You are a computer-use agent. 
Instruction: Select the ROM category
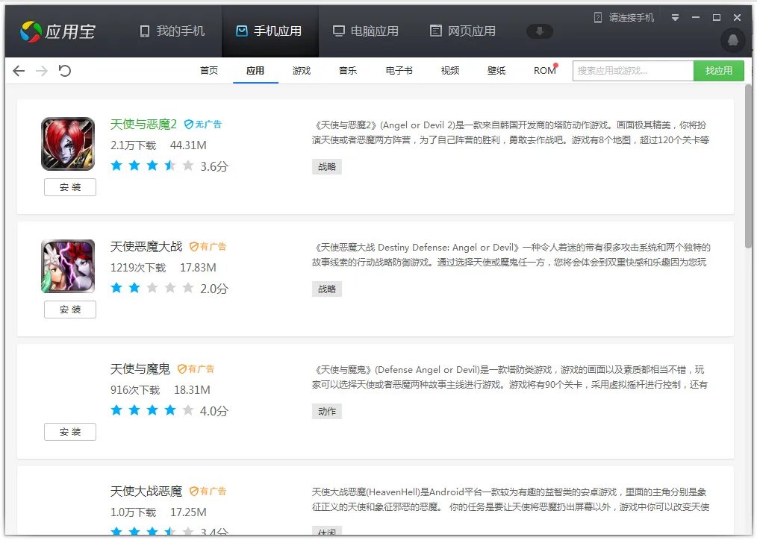tap(544, 71)
